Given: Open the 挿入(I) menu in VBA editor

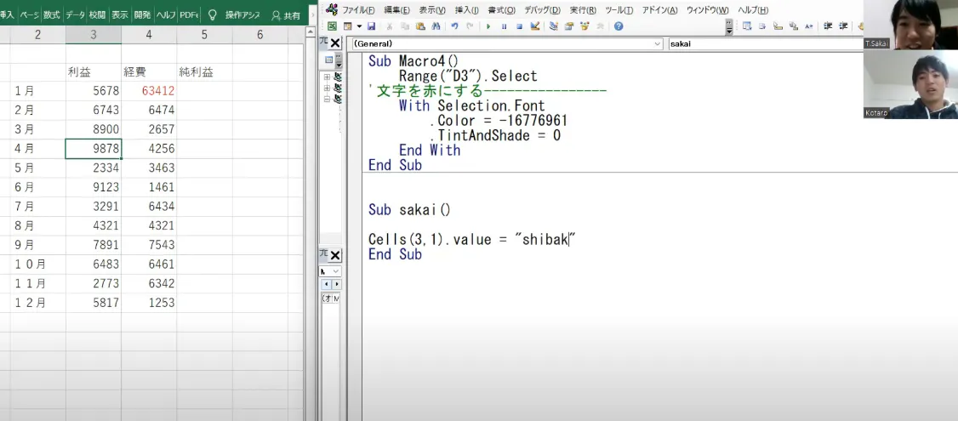Looking at the screenshot, I should [x=466, y=10].
